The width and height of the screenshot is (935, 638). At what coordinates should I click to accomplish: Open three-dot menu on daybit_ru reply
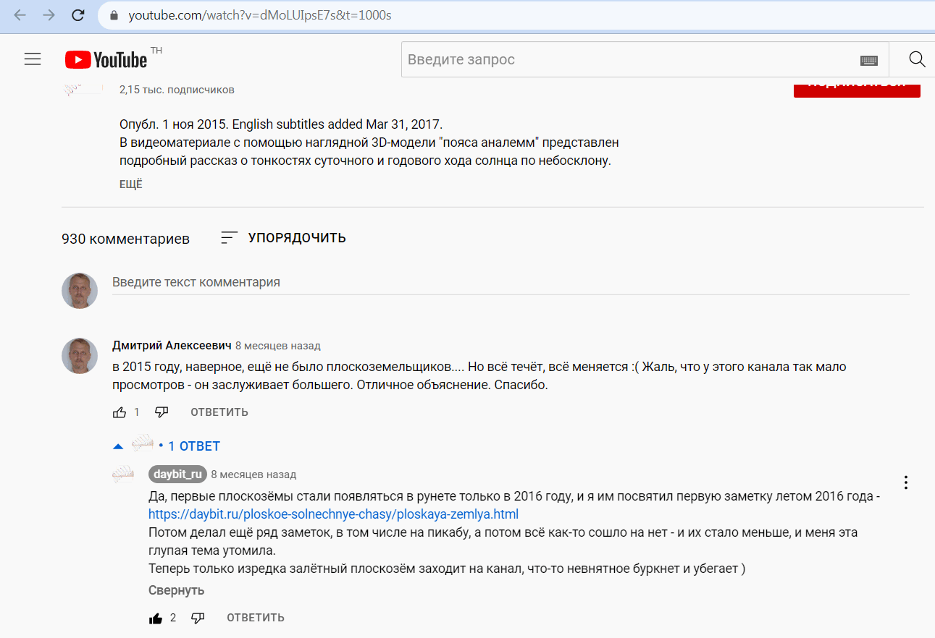pyautogui.click(x=905, y=482)
